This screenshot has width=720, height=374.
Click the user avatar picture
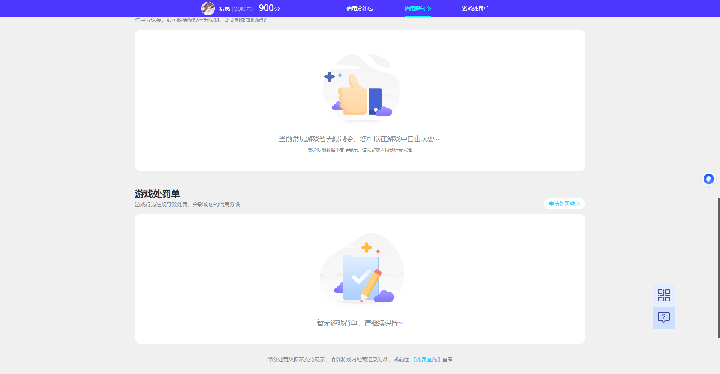[x=208, y=8]
